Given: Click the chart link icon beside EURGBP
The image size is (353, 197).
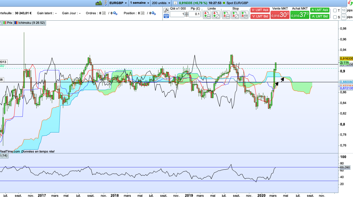Looking at the screenshot, I should point(105,3).
